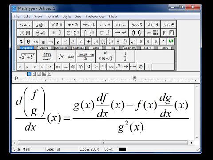Insert the plus-minus ± symbol button

point(88,42)
